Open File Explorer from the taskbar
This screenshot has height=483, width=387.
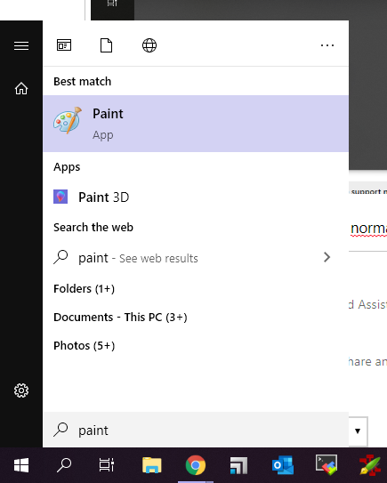[x=152, y=465]
